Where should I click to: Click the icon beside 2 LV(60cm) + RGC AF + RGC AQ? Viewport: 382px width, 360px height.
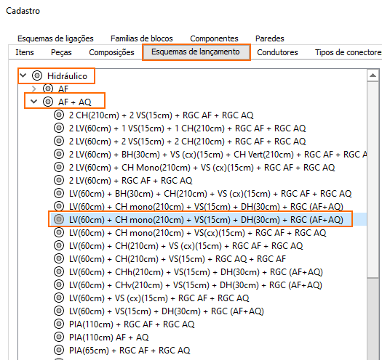click(x=59, y=180)
